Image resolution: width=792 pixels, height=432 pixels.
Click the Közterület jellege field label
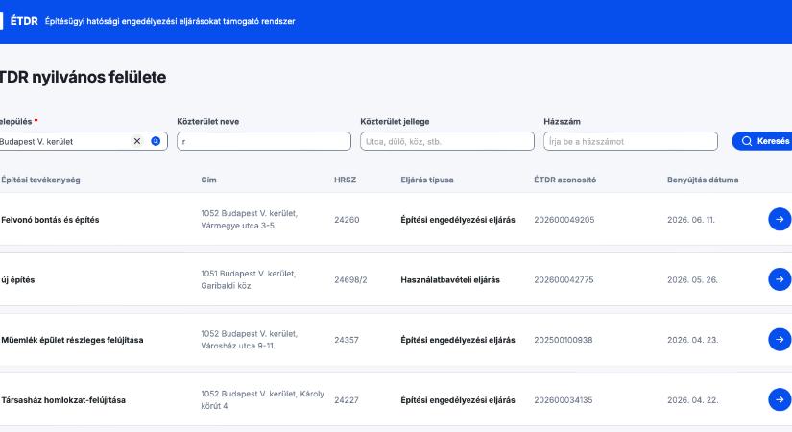point(395,121)
